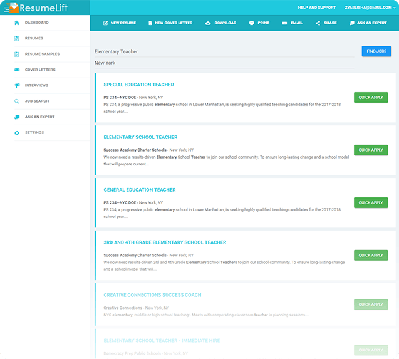Screen dimensions: 399x359
Task: Open the Dashboard sidebar item
Action: (36, 23)
